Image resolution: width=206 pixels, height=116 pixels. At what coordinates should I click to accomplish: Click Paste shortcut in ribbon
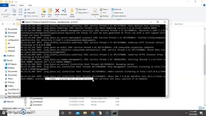(31, 16)
